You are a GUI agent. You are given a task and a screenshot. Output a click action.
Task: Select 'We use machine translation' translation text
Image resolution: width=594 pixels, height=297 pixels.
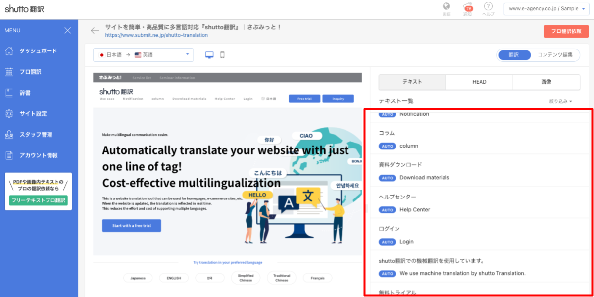pyautogui.click(x=462, y=273)
